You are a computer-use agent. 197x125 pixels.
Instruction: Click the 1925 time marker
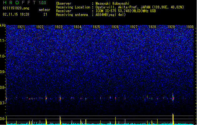[x=96, y=27]
